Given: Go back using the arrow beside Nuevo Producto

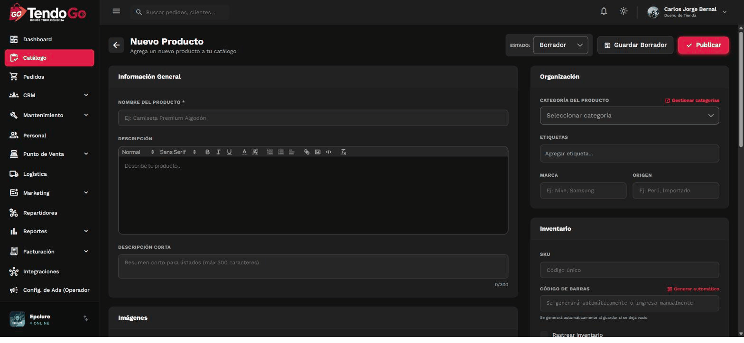Looking at the screenshot, I should 116,45.
